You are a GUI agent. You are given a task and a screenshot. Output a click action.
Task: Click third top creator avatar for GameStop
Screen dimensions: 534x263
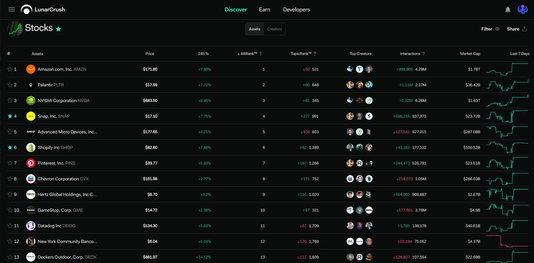[x=369, y=210]
